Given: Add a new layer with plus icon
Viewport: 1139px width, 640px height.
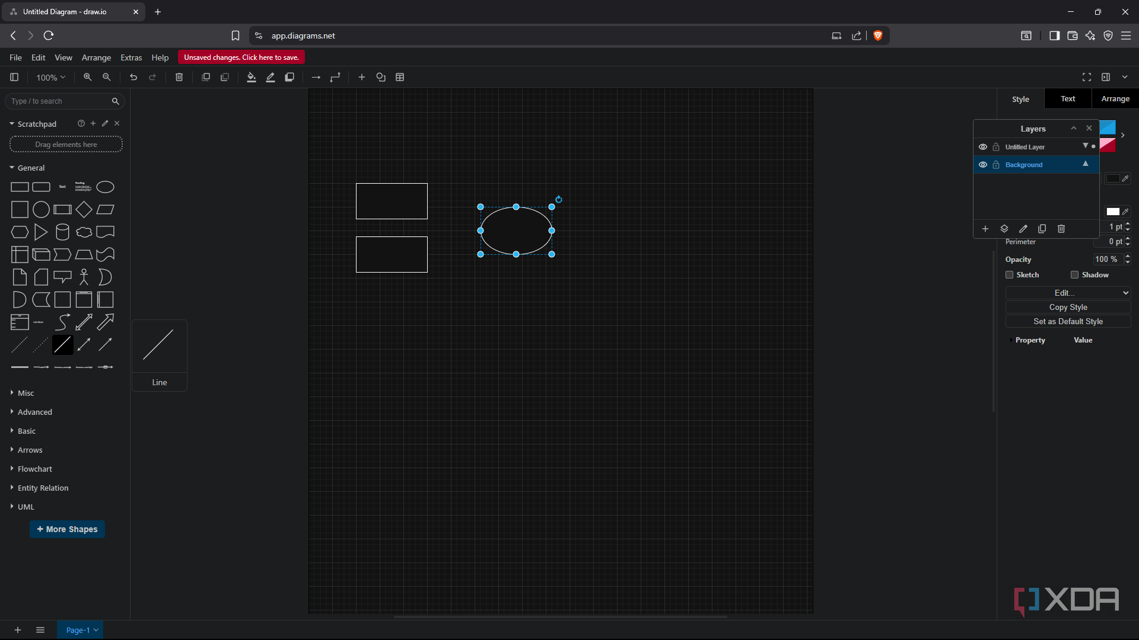Looking at the screenshot, I should pos(985,229).
